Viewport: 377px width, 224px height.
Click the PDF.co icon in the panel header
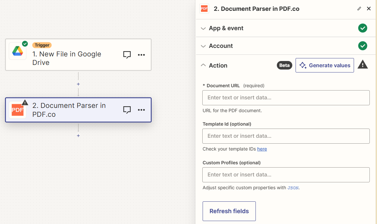tap(204, 9)
